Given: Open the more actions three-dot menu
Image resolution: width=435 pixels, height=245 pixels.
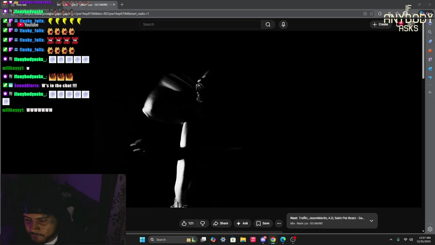Looking at the screenshot, I should click(279, 224).
